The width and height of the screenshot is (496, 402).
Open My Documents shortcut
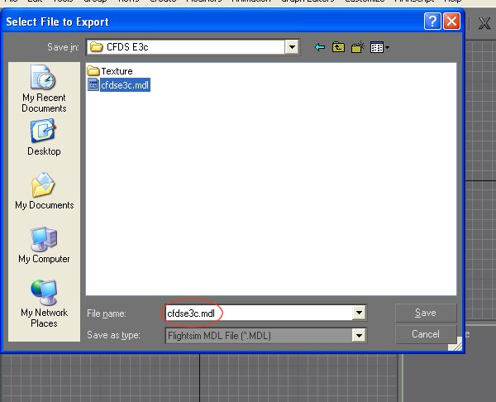coord(44,191)
